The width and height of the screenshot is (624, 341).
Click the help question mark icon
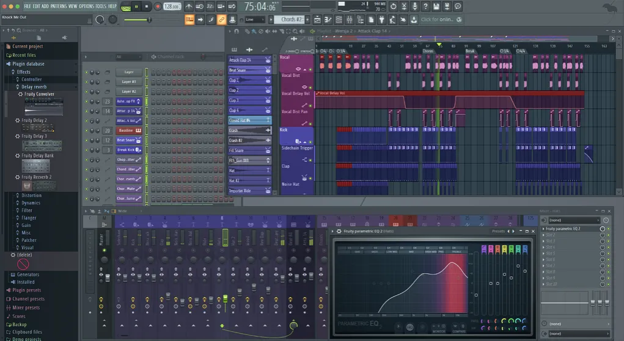click(425, 7)
